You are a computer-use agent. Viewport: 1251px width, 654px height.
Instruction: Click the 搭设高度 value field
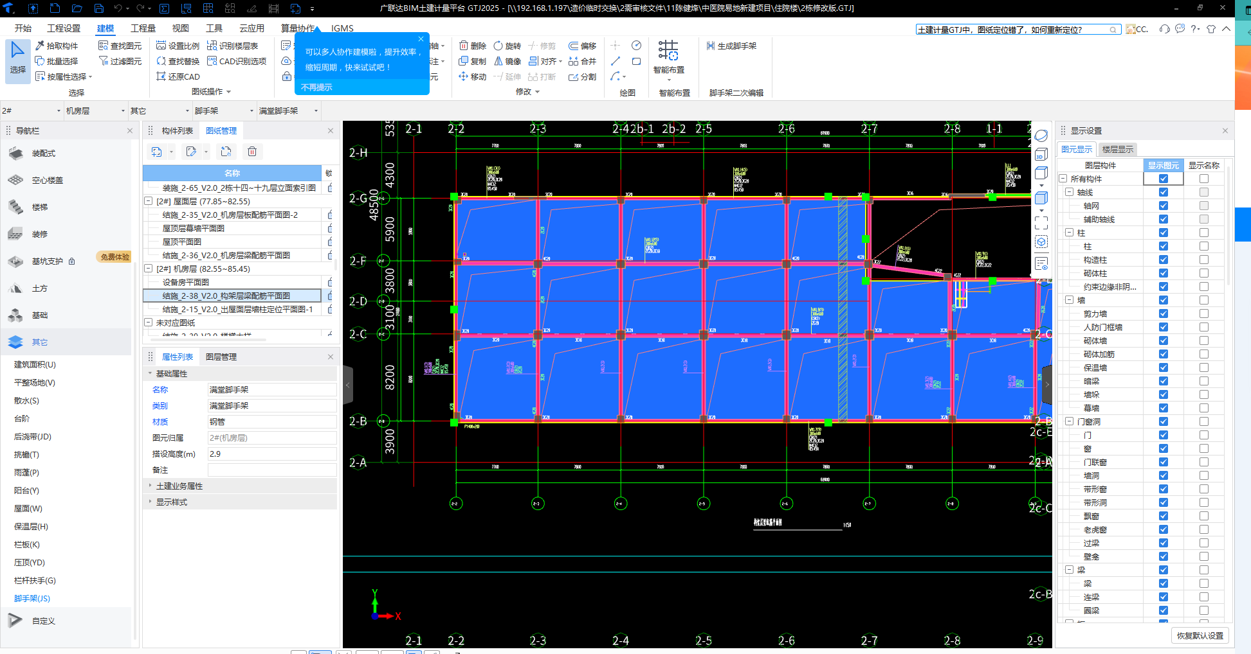coord(271,454)
